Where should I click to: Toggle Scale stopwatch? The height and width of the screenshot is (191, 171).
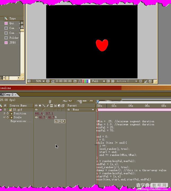tap(8, 117)
